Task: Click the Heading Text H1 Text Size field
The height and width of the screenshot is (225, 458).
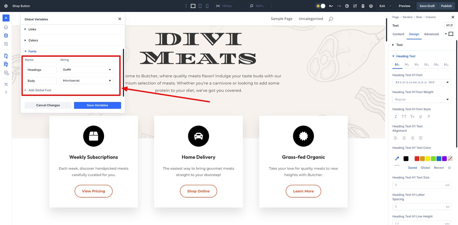Action: pos(419,185)
